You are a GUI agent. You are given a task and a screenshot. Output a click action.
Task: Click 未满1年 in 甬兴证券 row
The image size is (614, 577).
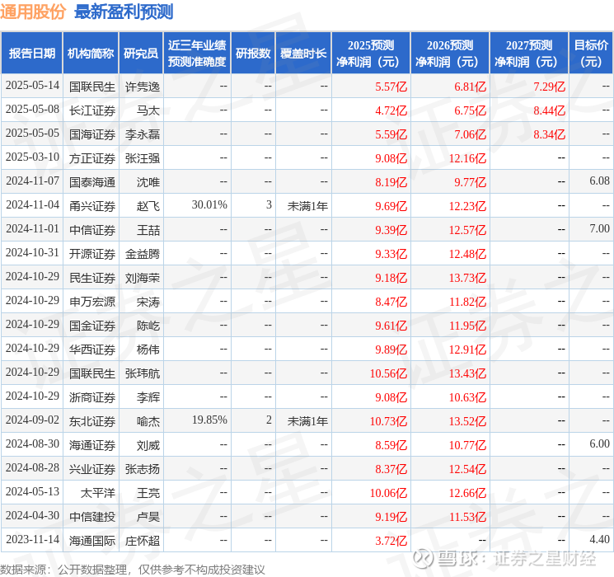(307, 206)
